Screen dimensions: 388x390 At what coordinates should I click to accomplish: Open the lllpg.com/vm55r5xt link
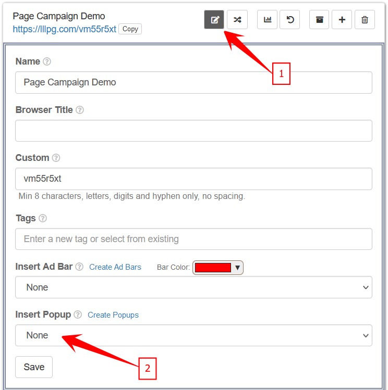(64, 29)
